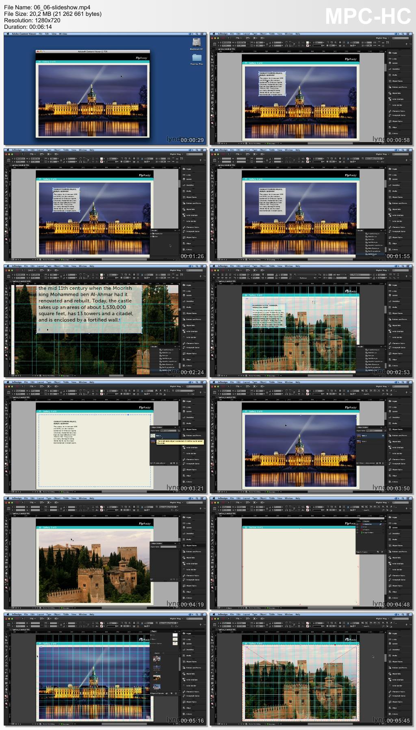
Task: Click trash button in 00:04:48 Layers panel
Action: 383,552
